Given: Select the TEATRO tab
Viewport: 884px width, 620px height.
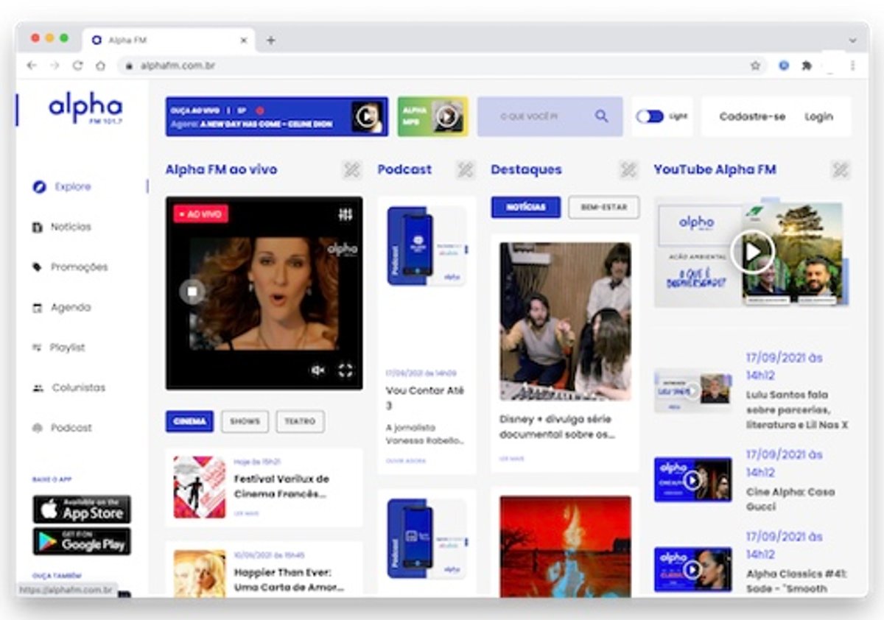Looking at the screenshot, I should 300,422.
